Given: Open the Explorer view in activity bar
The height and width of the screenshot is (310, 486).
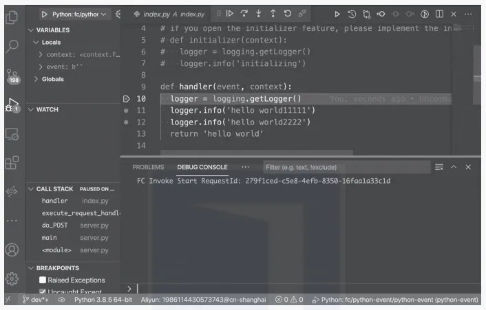Looking at the screenshot, I should (x=12, y=17).
